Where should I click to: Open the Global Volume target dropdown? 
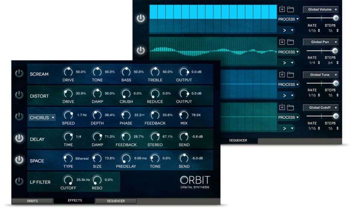[x=320, y=9]
